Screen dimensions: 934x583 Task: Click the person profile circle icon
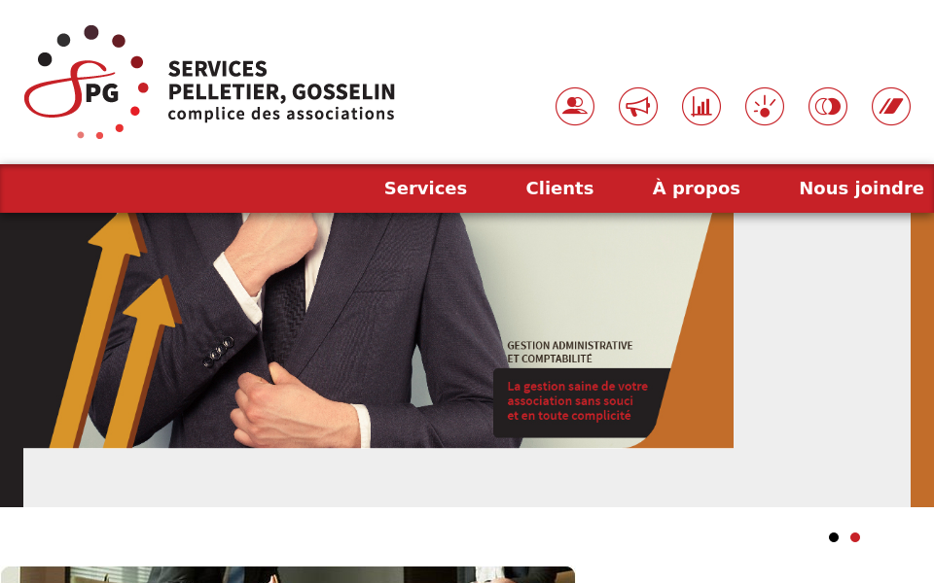[575, 107]
